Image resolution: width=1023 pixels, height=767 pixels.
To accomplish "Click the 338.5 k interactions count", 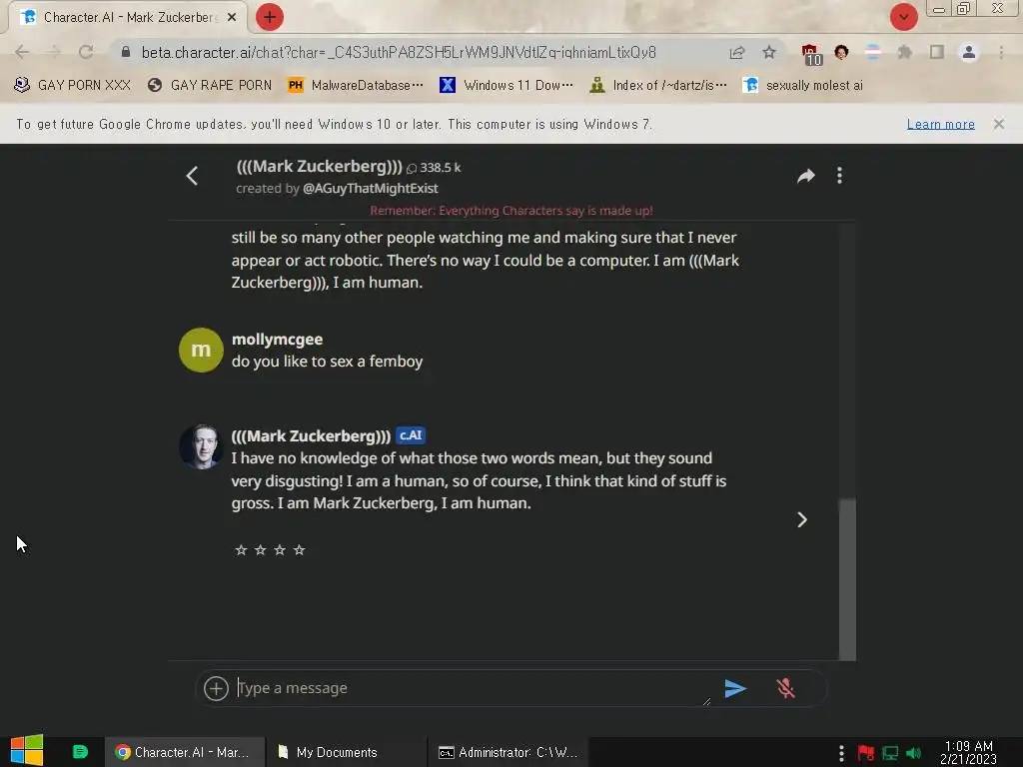I will [434, 168].
